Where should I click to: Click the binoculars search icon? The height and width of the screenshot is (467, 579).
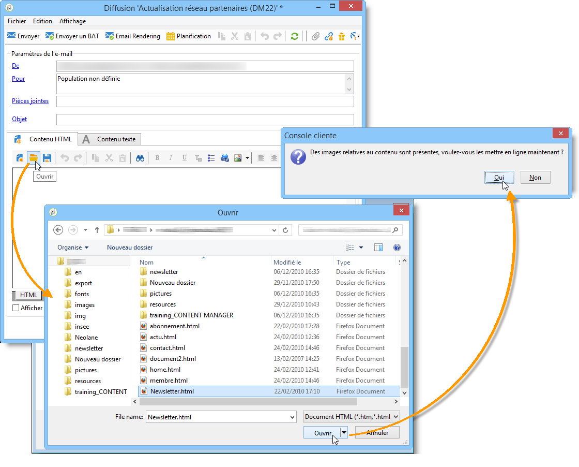point(140,158)
